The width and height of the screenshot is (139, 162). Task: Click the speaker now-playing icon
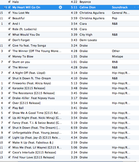5,7
